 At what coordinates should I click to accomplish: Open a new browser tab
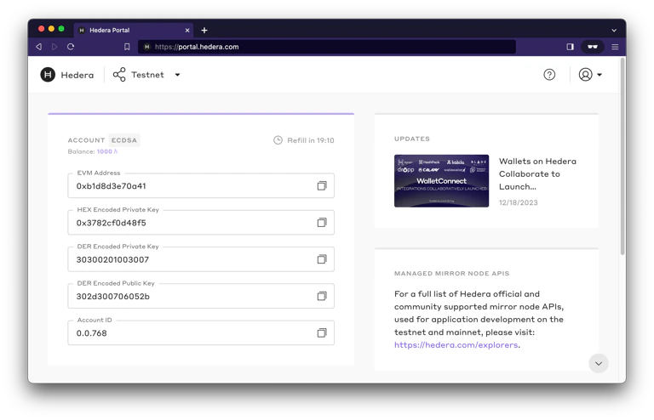pos(204,30)
